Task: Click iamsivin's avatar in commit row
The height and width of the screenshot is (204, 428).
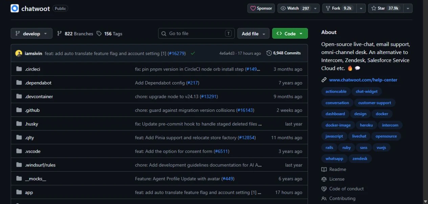Action: pyautogui.click(x=19, y=53)
